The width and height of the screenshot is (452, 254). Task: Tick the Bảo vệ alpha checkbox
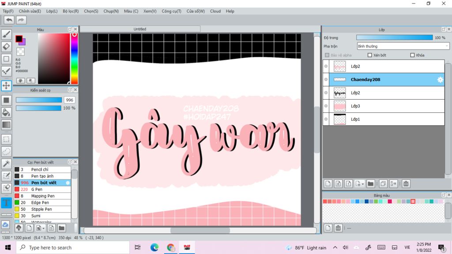327,55
